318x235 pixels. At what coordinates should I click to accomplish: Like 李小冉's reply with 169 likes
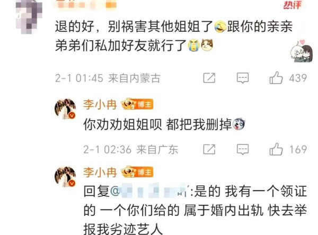coord(276,149)
